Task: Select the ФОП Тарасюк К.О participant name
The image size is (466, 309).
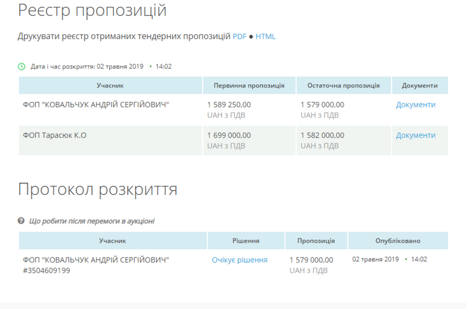Action: click(55, 135)
